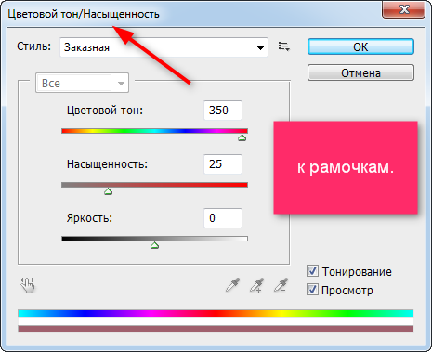The image size is (432, 352).
Task: Click the muted rose result color bar
Action: click(216, 329)
